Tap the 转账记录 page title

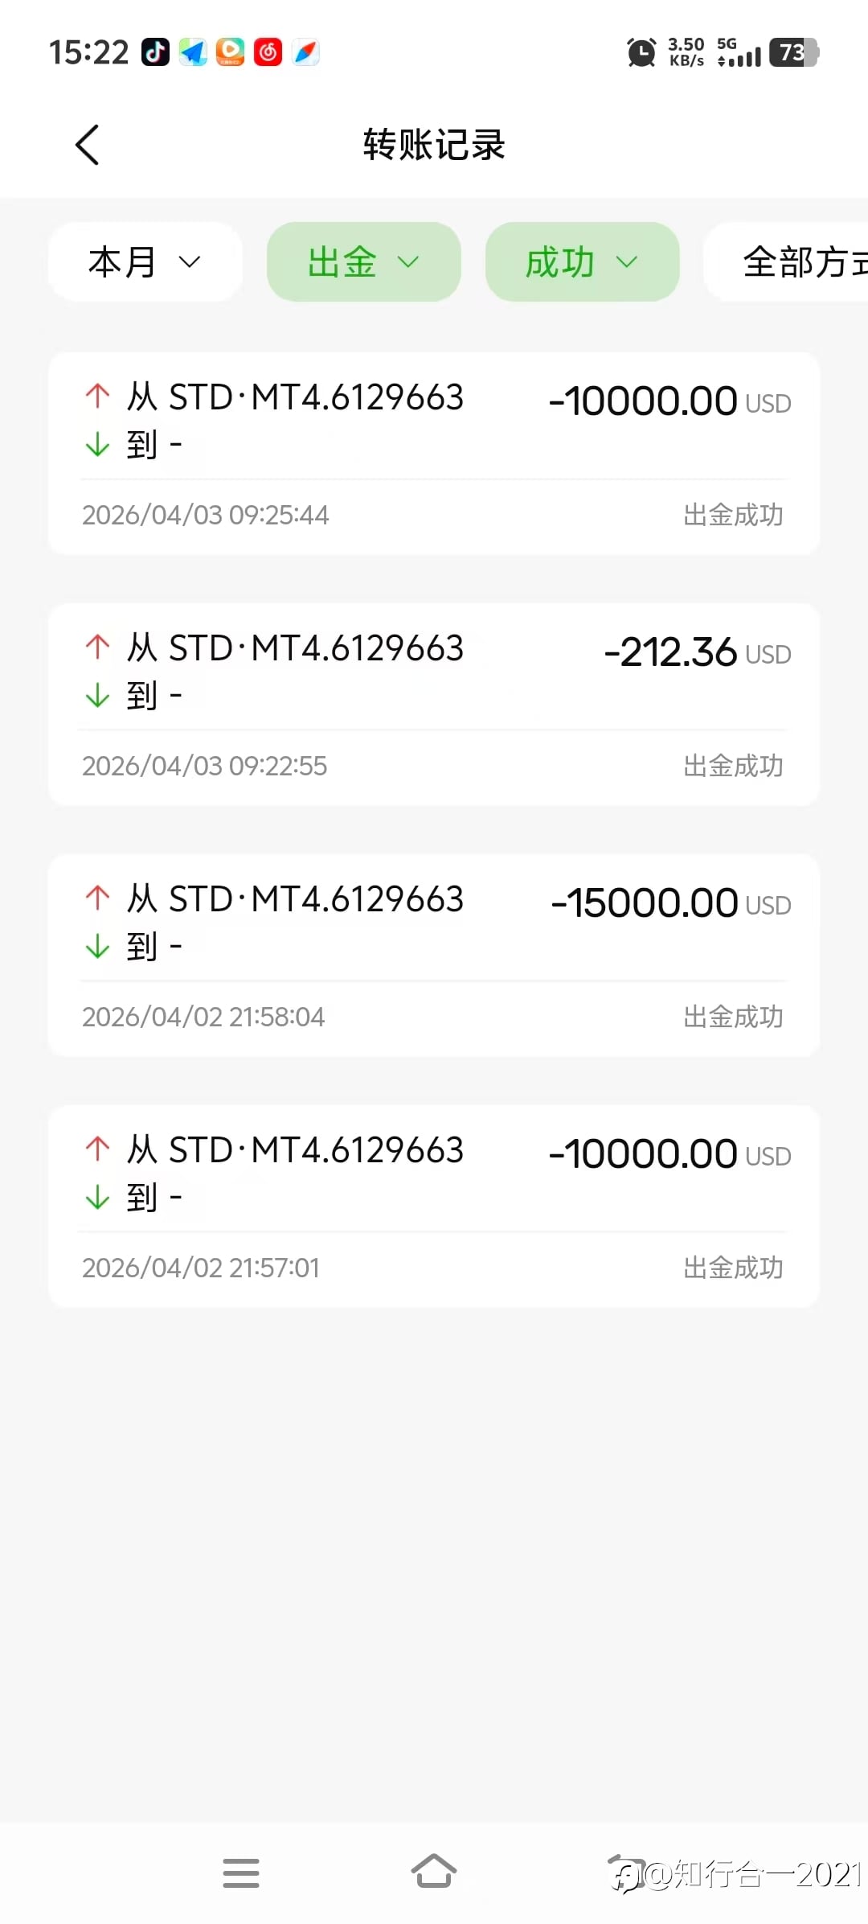pos(434,145)
